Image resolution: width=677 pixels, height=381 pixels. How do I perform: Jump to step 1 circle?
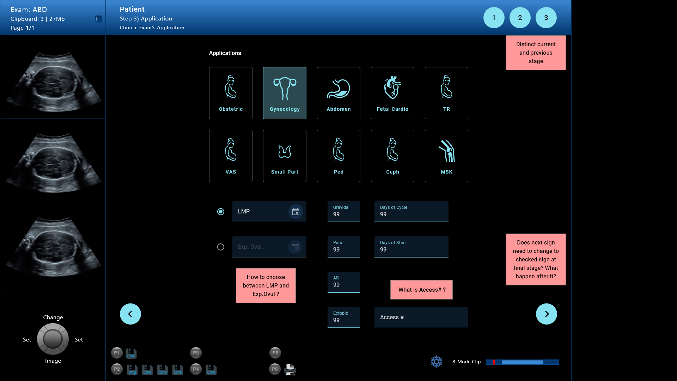coord(494,18)
